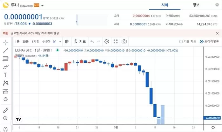The height and width of the screenshot is (132, 222).
Task: Click the zoom in magnifier tool
Action: (6, 118)
